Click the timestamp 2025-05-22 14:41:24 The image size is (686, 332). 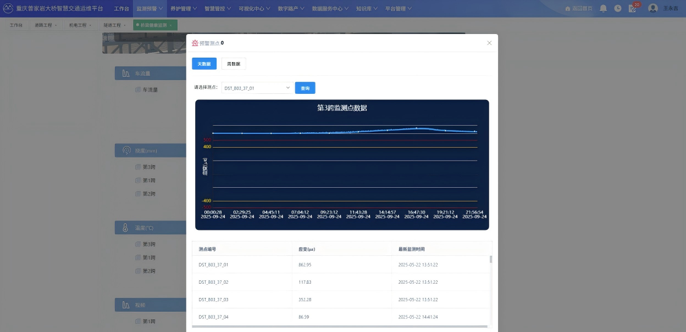click(418, 317)
